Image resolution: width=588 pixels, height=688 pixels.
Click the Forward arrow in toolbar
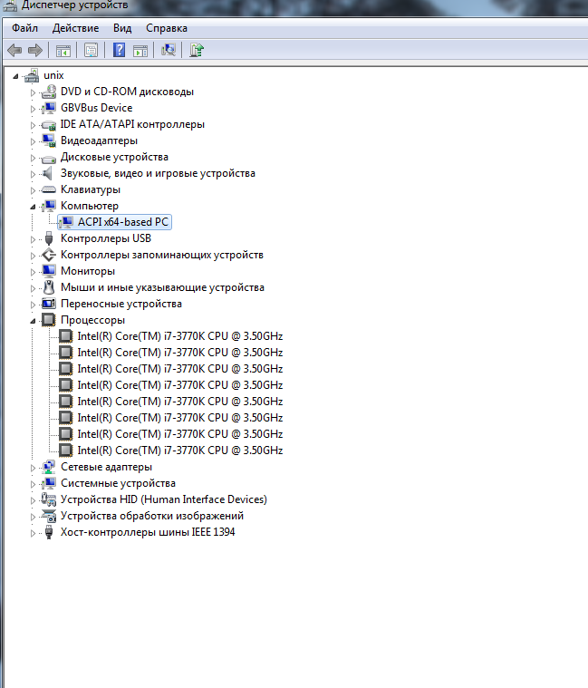[x=35, y=50]
